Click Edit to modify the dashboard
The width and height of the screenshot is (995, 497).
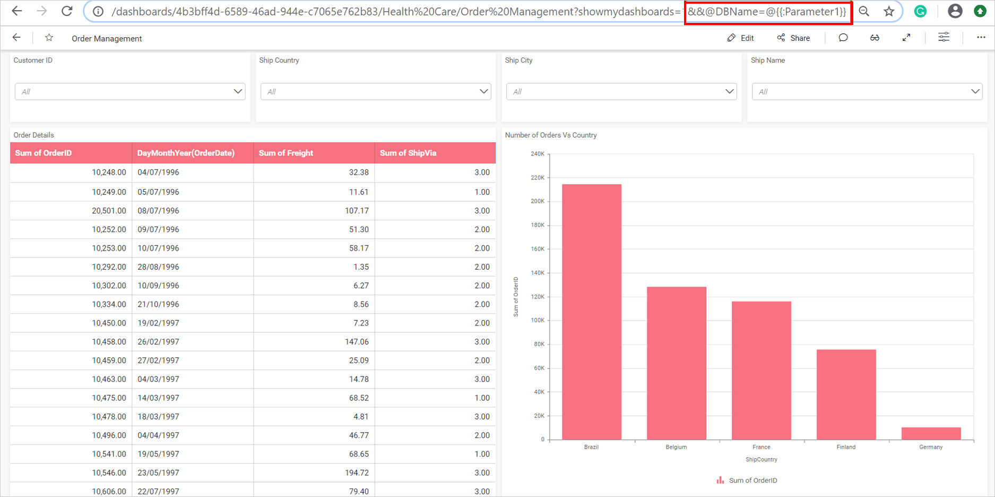[x=741, y=38]
